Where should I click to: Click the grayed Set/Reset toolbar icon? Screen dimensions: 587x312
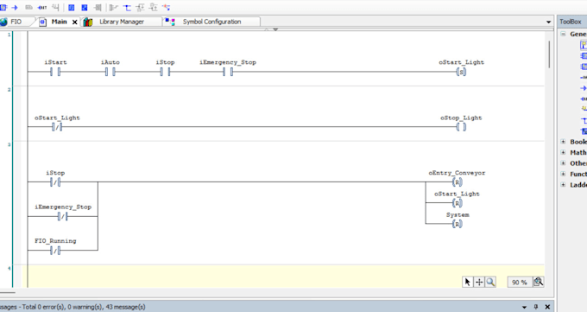[x=98, y=7]
